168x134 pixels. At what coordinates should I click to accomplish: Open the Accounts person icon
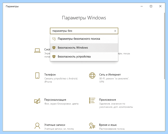(37, 126)
